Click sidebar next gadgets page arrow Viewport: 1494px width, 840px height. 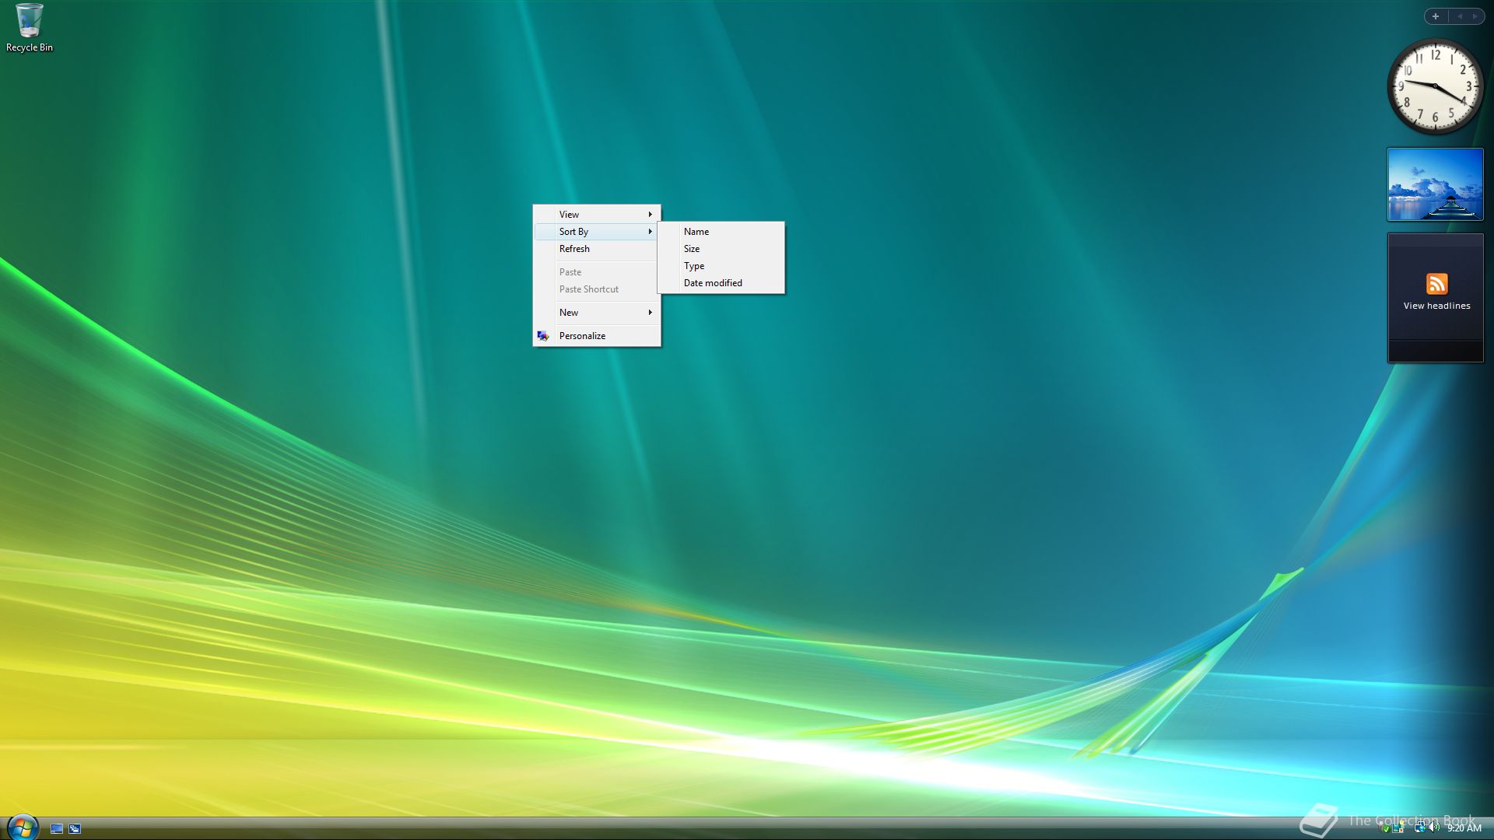click(x=1475, y=16)
